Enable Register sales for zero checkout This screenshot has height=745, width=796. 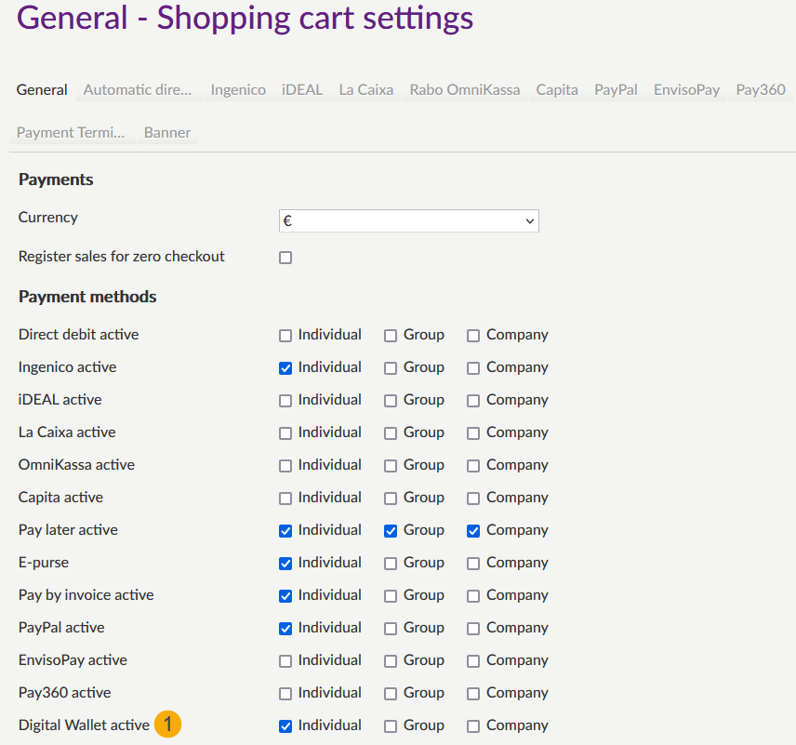coord(285,258)
